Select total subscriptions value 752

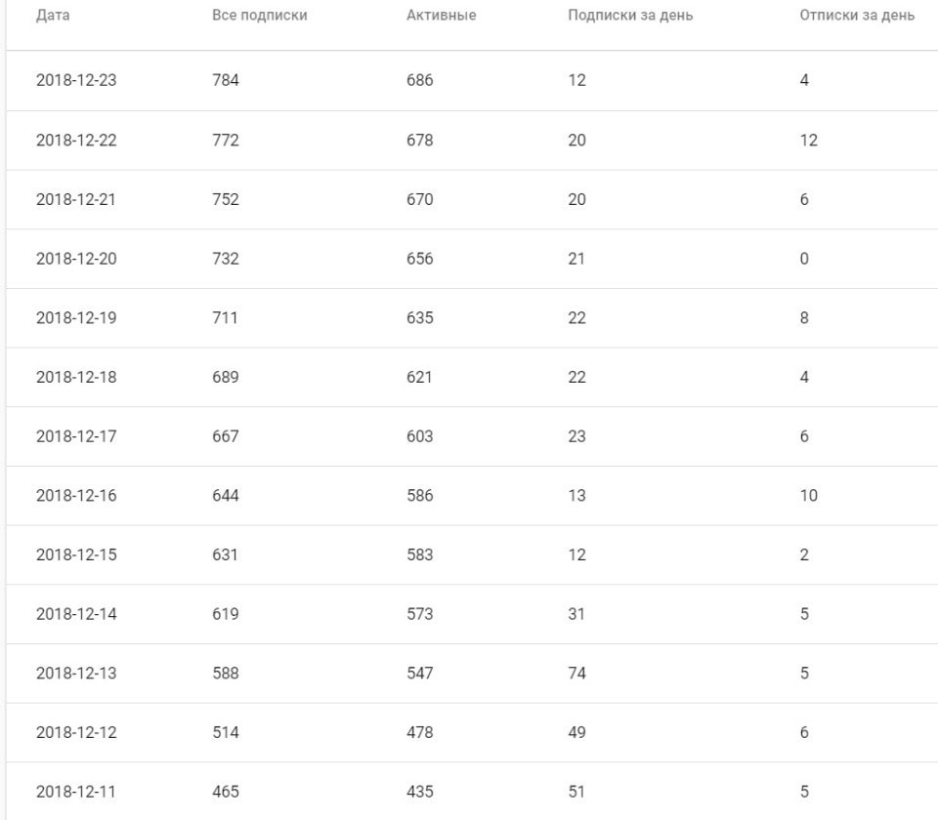click(x=225, y=200)
